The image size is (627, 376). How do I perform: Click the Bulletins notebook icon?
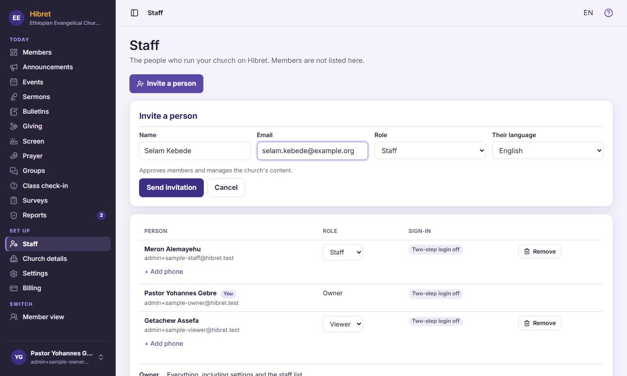coord(14,111)
